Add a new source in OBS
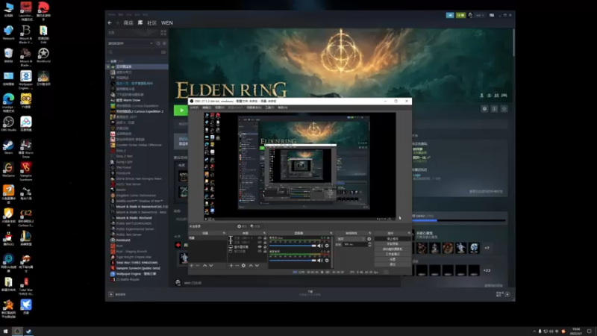 coord(231,266)
